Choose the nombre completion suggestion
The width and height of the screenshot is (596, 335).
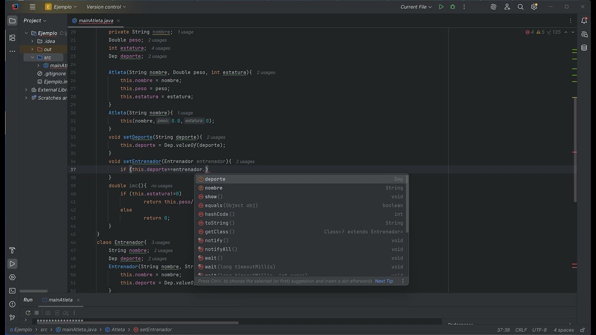coord(301,188)
